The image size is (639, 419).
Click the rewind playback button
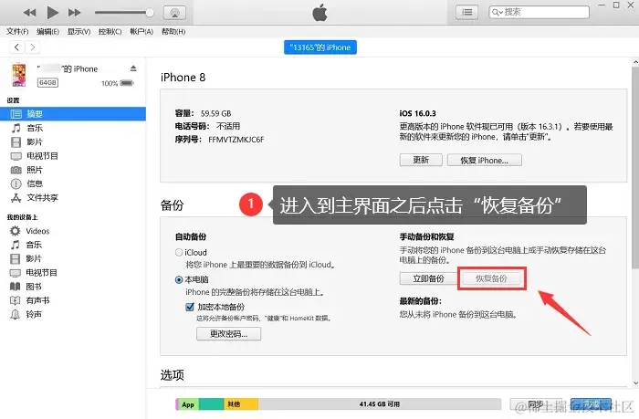[x=30, y=13]
